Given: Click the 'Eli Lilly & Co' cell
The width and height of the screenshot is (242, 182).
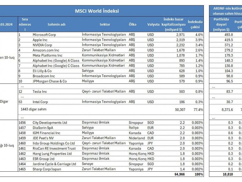Looking at the screenshot, I should pos(42,71).
